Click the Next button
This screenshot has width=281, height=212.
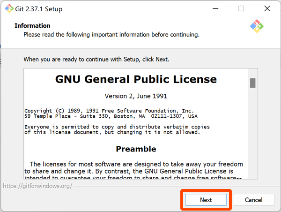[206, 200]
